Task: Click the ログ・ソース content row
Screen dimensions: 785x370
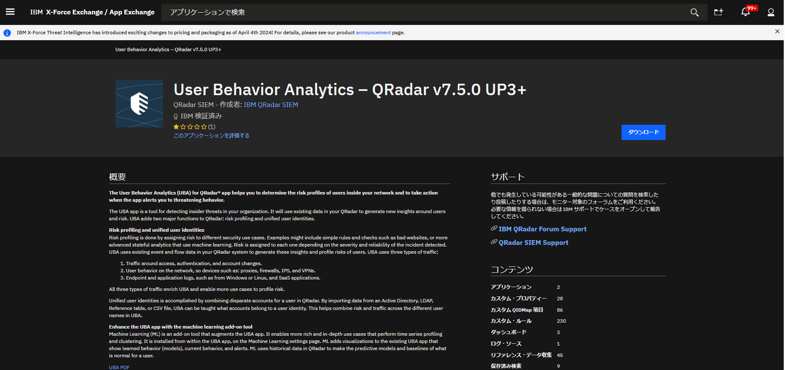Action: pos(578,344)
